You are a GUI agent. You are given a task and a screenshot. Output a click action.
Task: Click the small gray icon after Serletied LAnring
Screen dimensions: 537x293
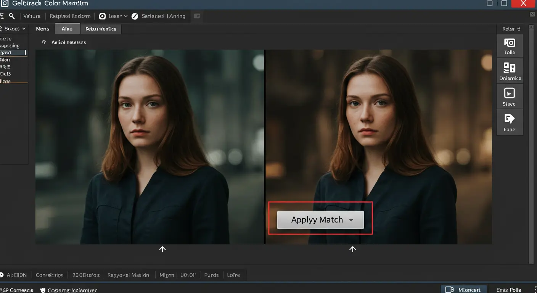point(197,16)
